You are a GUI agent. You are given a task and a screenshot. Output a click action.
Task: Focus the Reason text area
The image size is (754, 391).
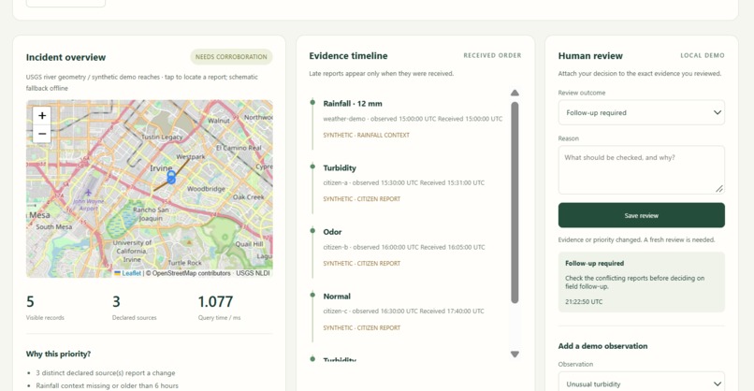pos(641,169)
